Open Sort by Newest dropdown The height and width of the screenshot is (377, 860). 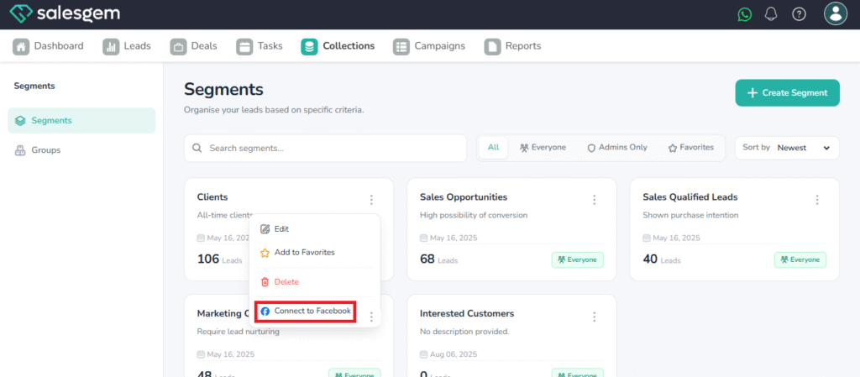tap(786, 148)
